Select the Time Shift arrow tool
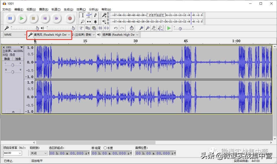277x164 pixels. point(89,22)
